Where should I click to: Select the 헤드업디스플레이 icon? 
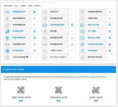tap(82, 38)
